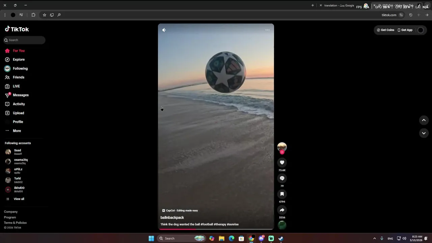Go to previous video with up chevron
Viewport: 432px width, 243px height.
(424, 120)
